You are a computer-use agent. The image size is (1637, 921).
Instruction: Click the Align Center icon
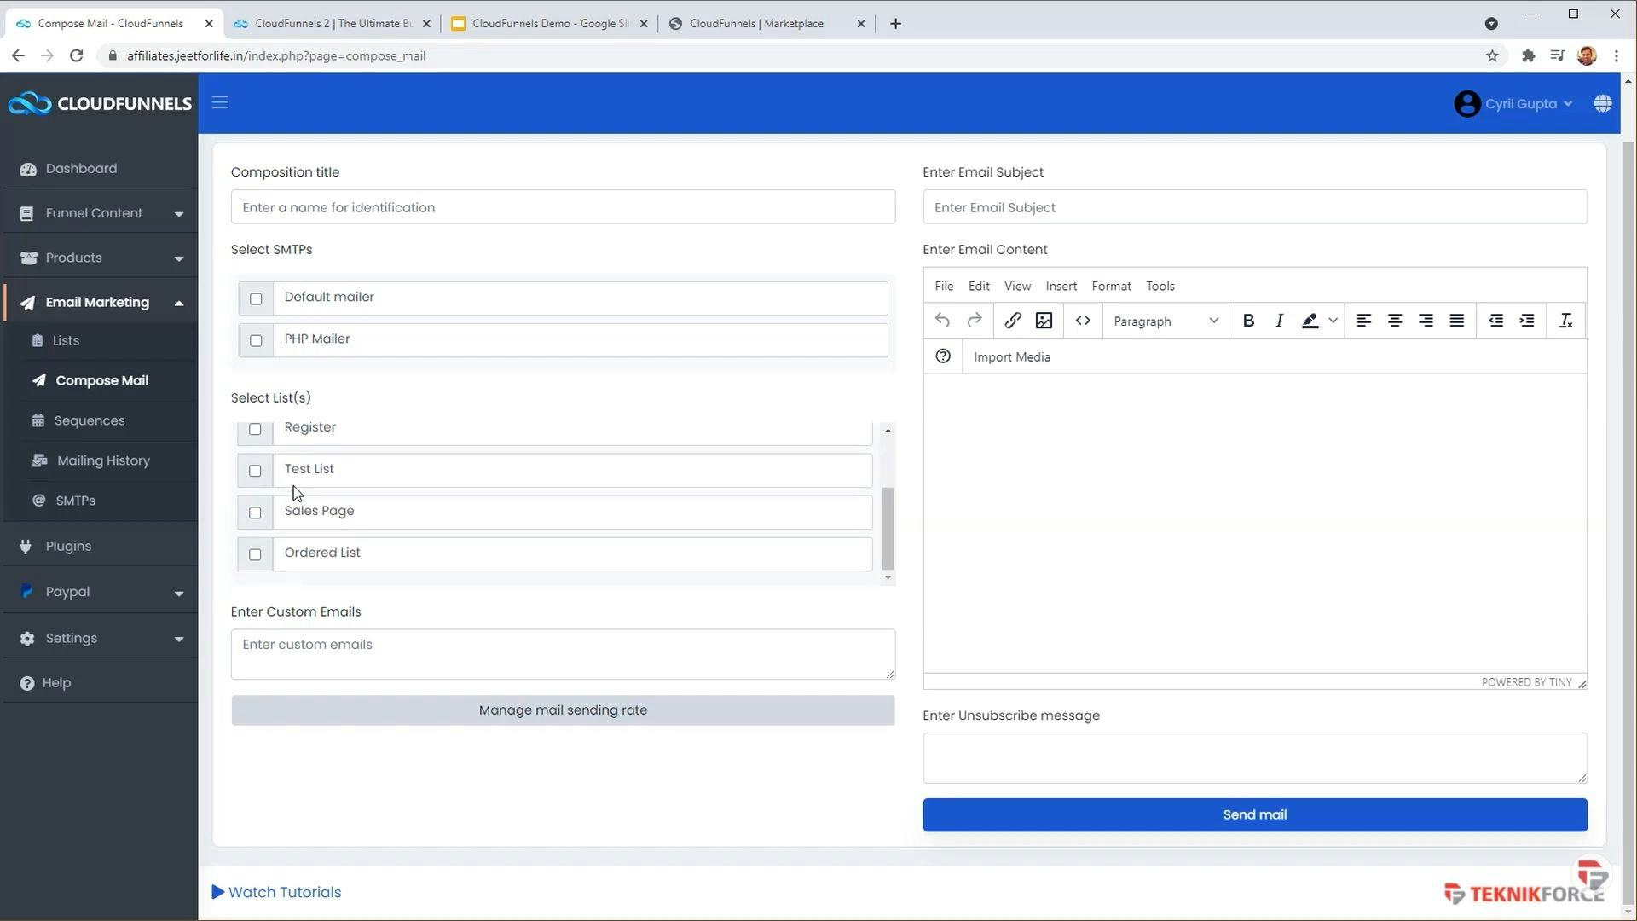1394,321
